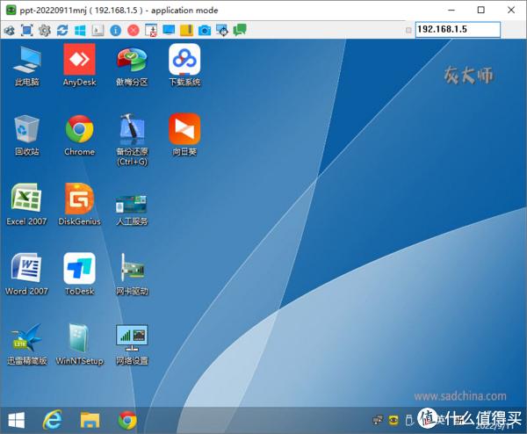
Task: Select the 人工服务 desktop icon
Action: 132,209
